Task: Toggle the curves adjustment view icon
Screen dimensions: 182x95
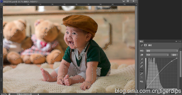Action: click(x=142, y=45)
